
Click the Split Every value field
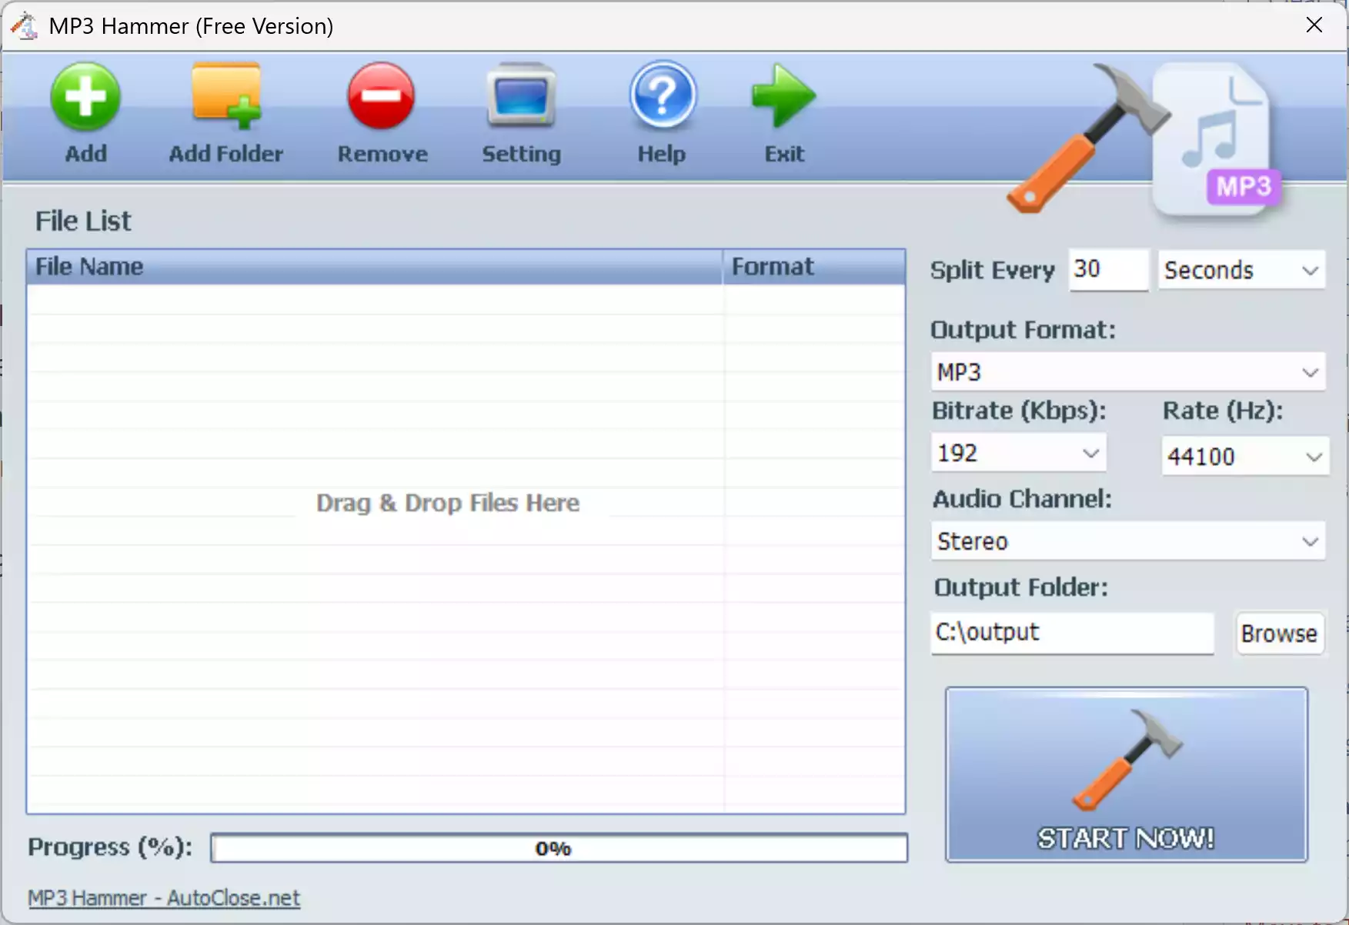[x=1108, y=270]
